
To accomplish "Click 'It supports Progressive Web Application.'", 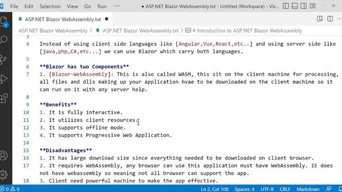I will (x=111, y=135).
